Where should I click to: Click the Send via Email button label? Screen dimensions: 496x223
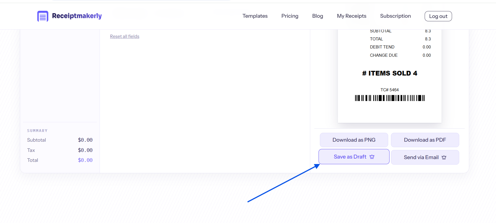421,157
